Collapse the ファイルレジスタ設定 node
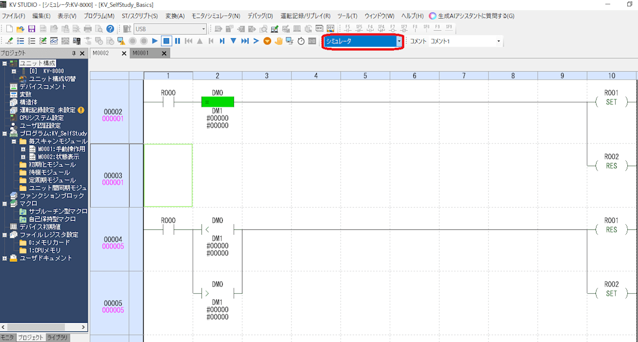 (x=4, y=235)
